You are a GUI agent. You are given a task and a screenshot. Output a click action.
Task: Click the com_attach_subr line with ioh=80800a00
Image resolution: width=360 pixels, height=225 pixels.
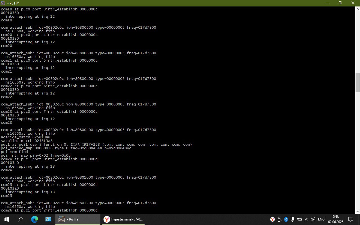tap(78, 79)
